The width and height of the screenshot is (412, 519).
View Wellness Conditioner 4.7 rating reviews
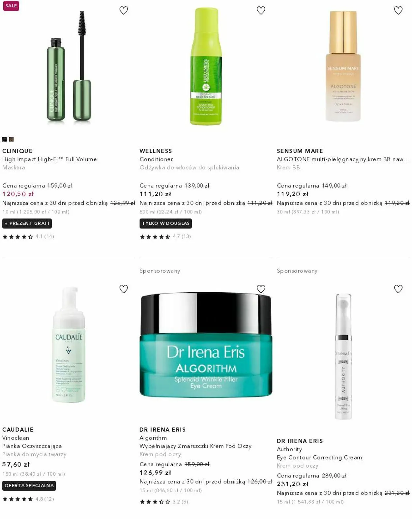click(x=165, y=237)
